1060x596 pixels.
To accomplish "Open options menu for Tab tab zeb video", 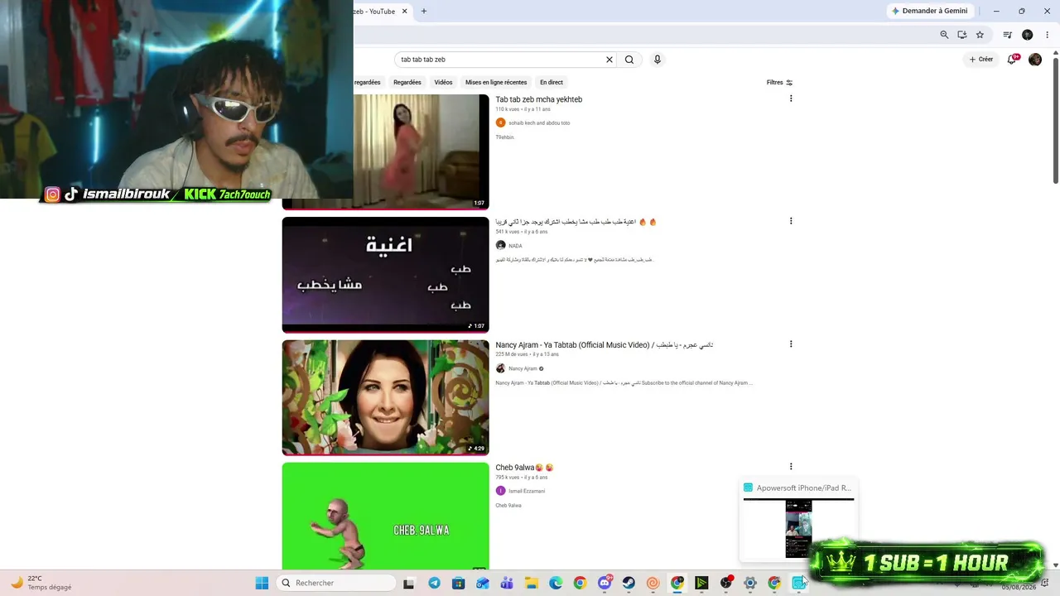I will tap(791, 99).
